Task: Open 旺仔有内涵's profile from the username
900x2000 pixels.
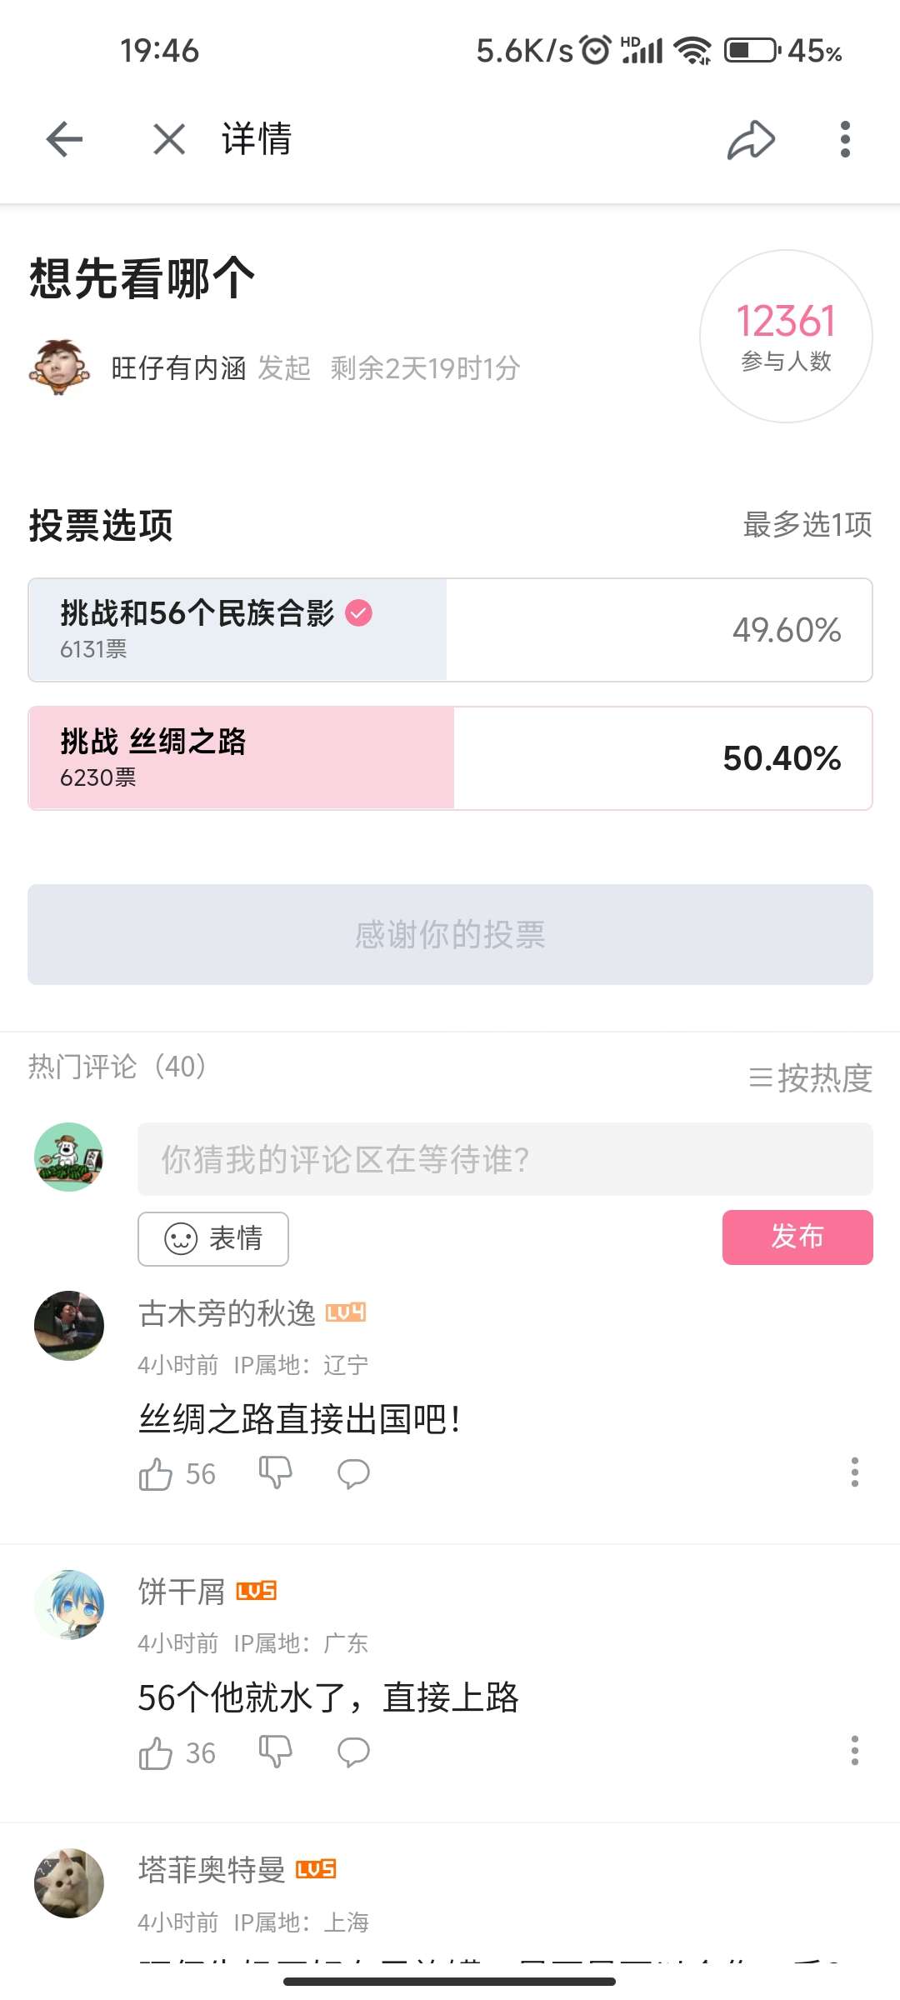Action: click(178, 367)
